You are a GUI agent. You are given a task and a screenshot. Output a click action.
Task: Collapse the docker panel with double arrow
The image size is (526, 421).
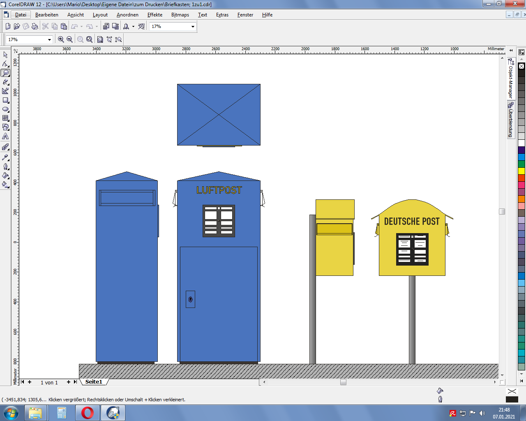[x=511, y=51]
